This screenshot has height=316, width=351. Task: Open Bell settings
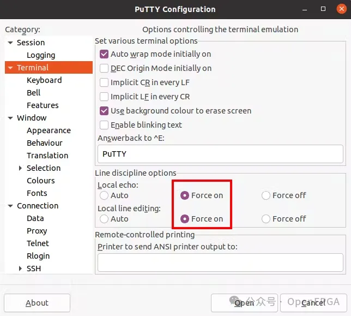[x=34, y=93]
